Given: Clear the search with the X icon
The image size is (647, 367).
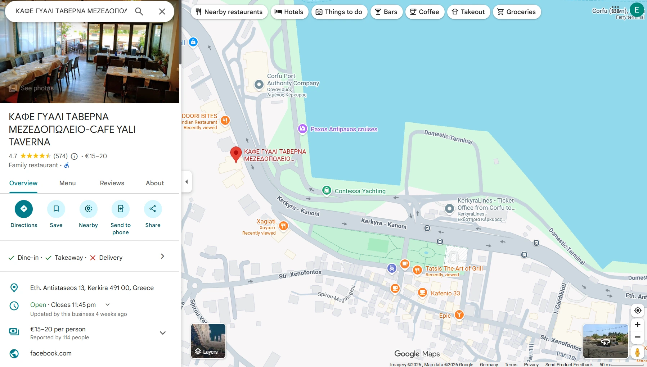Looking at the screenshot, I should 162,12.
